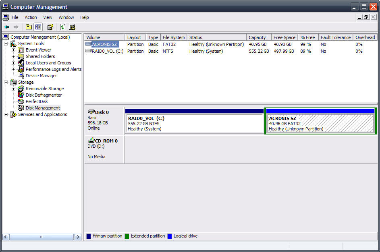Screen dimensions: 380x252
Task: Select the 'Healthy (Unknown Partition)' status cell
Action: (x=217, y=44)
